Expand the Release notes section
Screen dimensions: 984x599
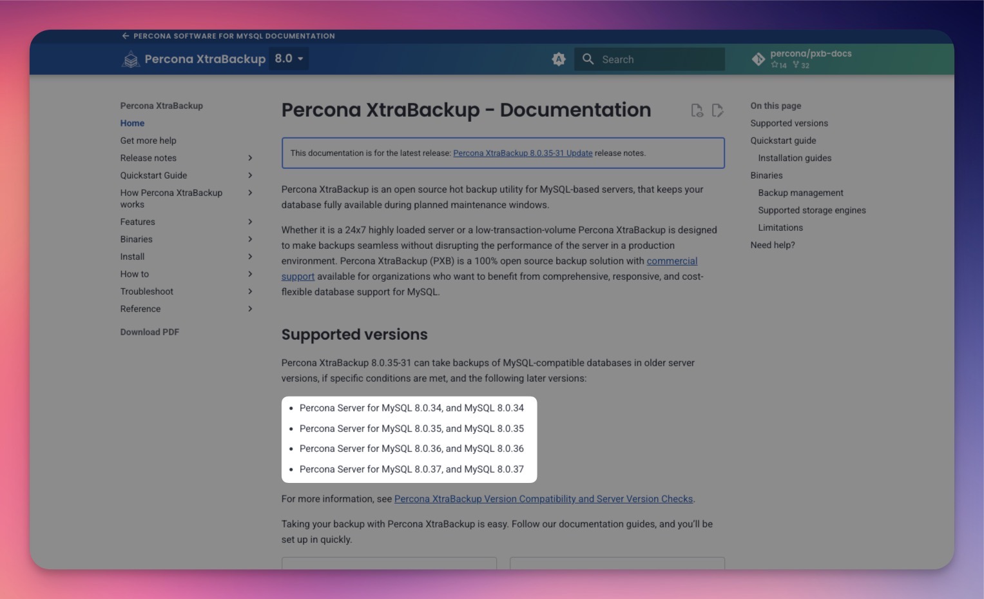pos(250,158)
